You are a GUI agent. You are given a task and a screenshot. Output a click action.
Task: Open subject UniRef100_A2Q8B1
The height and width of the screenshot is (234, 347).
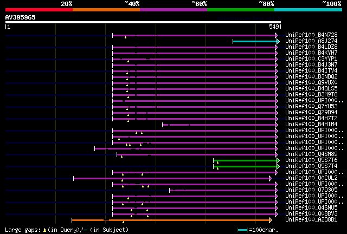[311, 220]
